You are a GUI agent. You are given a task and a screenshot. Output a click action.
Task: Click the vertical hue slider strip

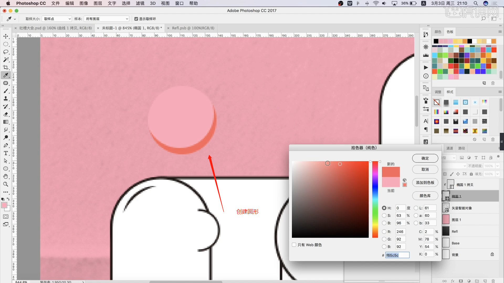[x=375, y=199]
